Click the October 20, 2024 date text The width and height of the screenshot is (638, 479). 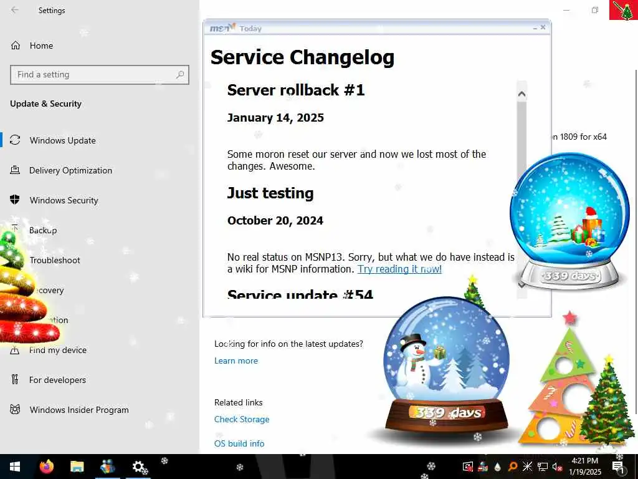pyautogui.click(x=275, y=221)
